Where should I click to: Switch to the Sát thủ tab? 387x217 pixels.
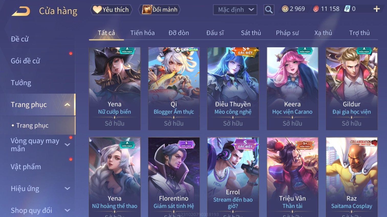click(251, 33)
